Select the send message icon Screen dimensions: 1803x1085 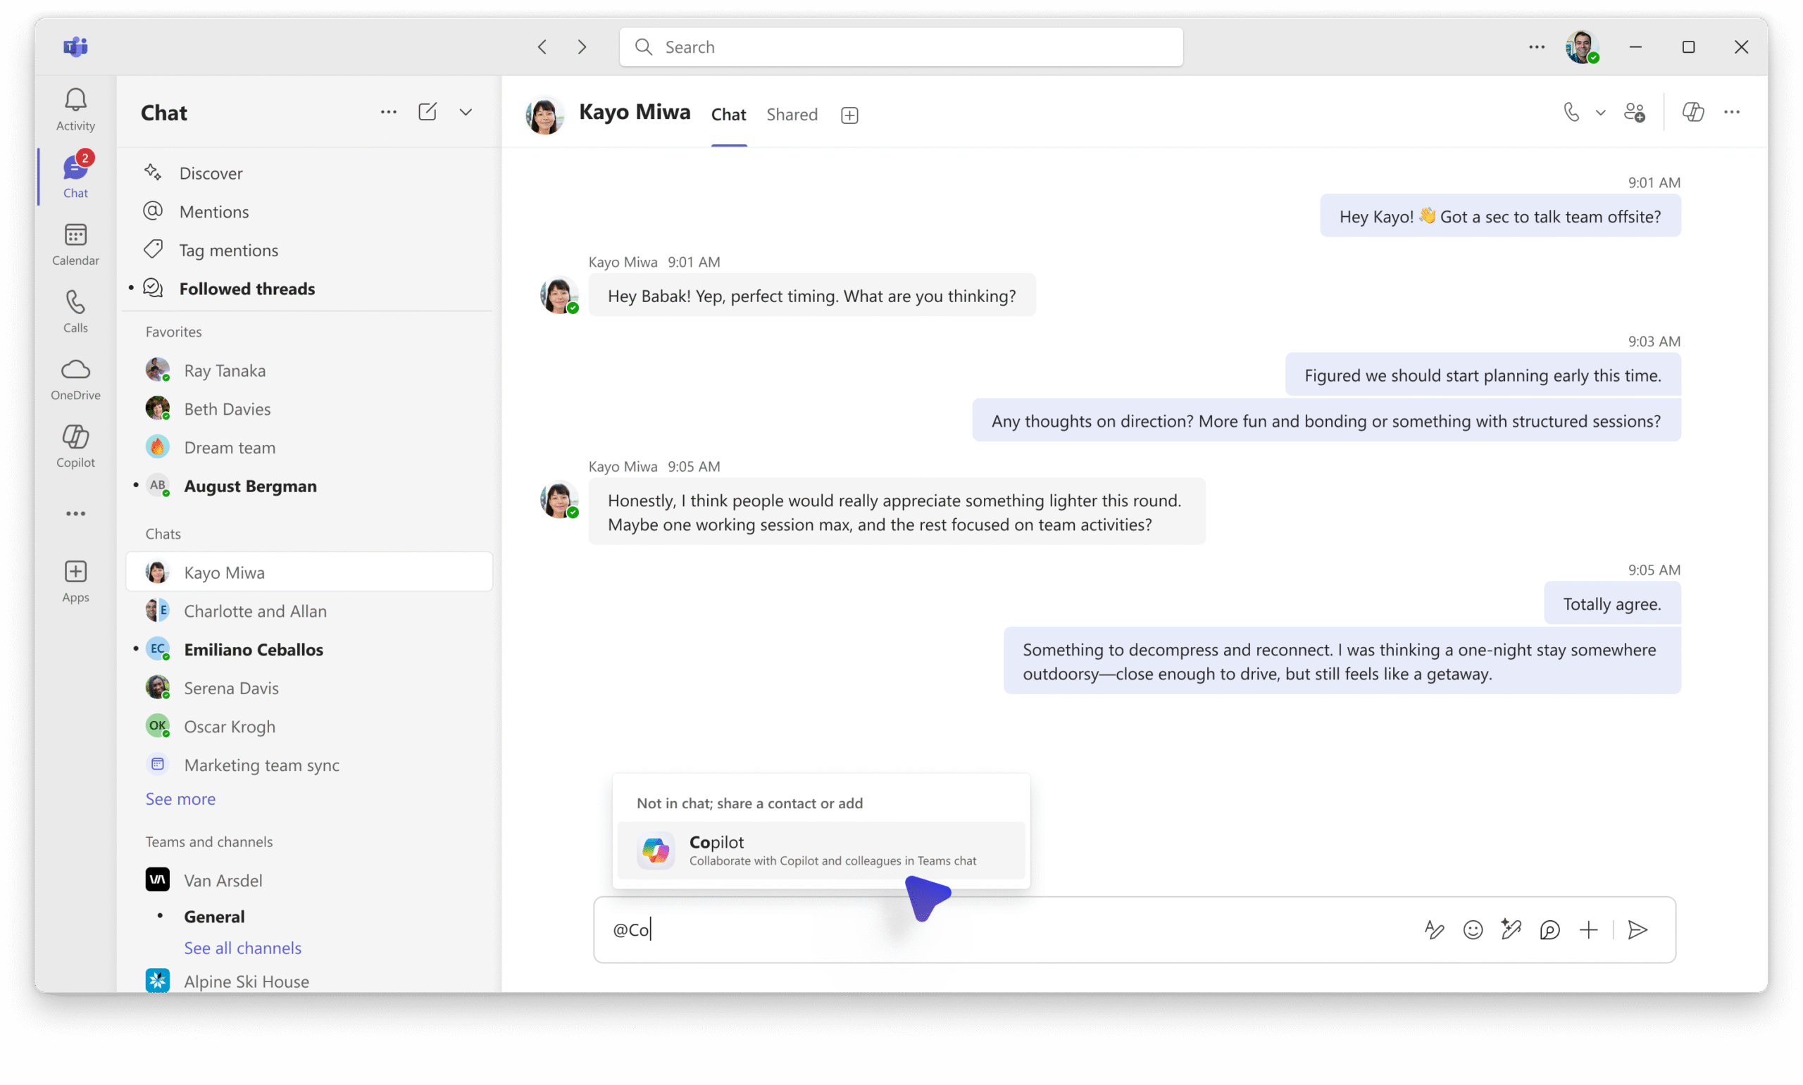coord(1637,929)
